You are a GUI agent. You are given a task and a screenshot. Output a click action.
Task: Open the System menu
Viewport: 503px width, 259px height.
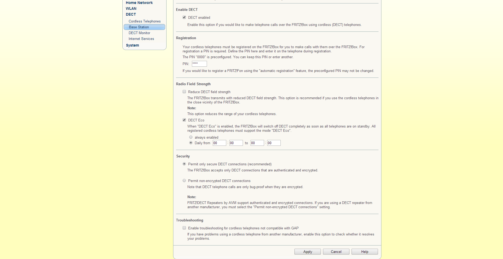tap(132, 45)
